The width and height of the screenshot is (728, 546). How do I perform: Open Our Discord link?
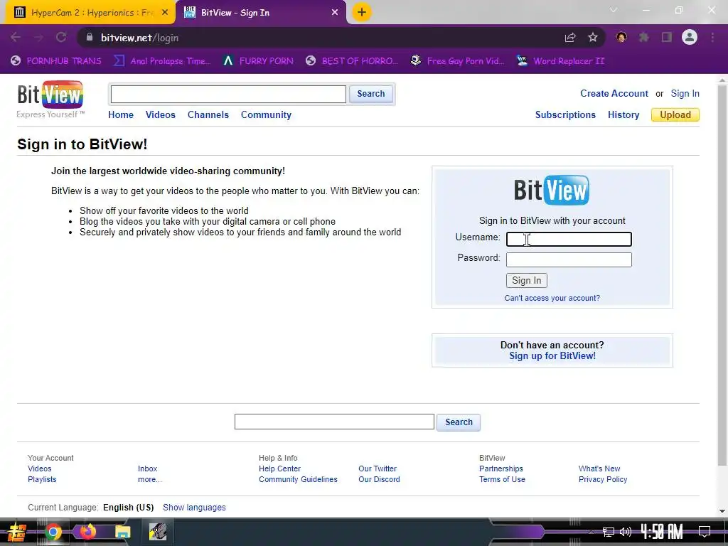pos(379,479)
